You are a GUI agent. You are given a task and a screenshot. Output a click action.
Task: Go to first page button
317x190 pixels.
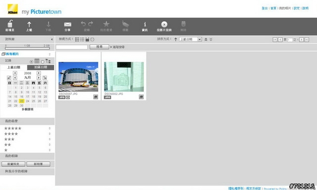[x=275, y=40]
